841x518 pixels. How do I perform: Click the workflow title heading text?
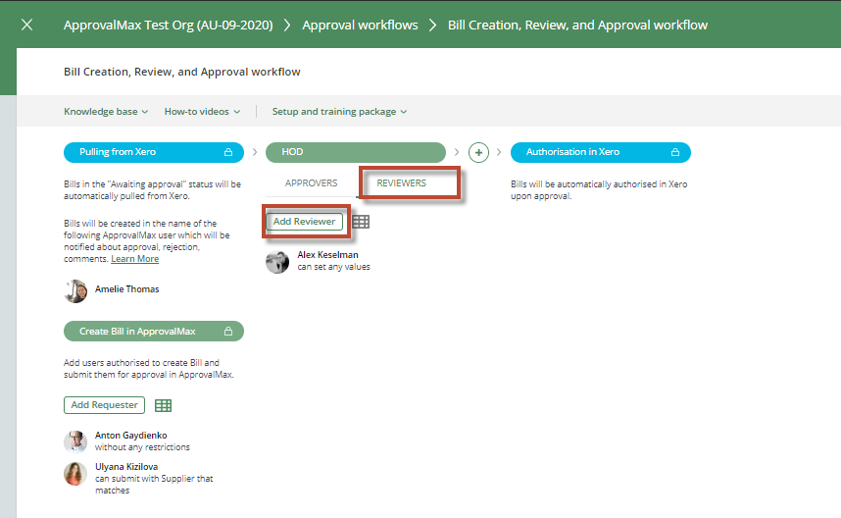coord(181,72)
